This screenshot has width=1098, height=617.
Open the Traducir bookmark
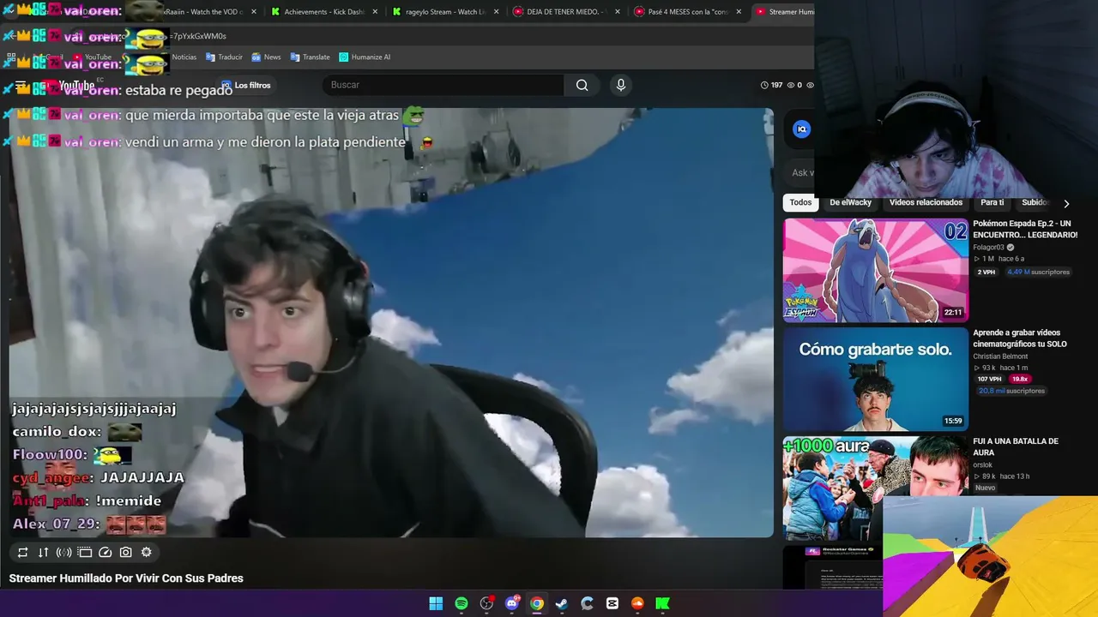[223, 57]
